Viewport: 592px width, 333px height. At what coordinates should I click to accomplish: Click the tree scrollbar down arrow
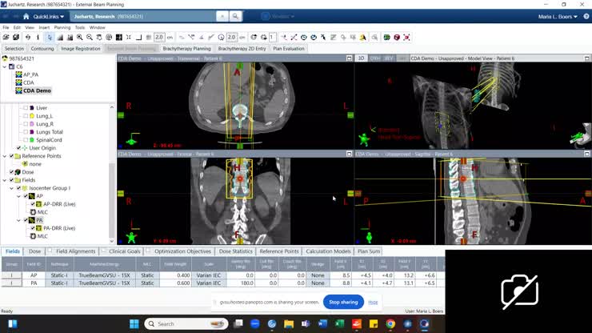112,241
